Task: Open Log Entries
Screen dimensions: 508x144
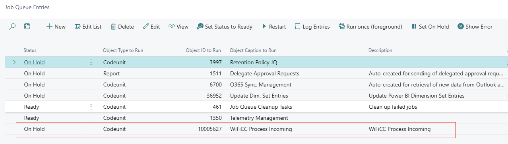Action: (312, 27)
